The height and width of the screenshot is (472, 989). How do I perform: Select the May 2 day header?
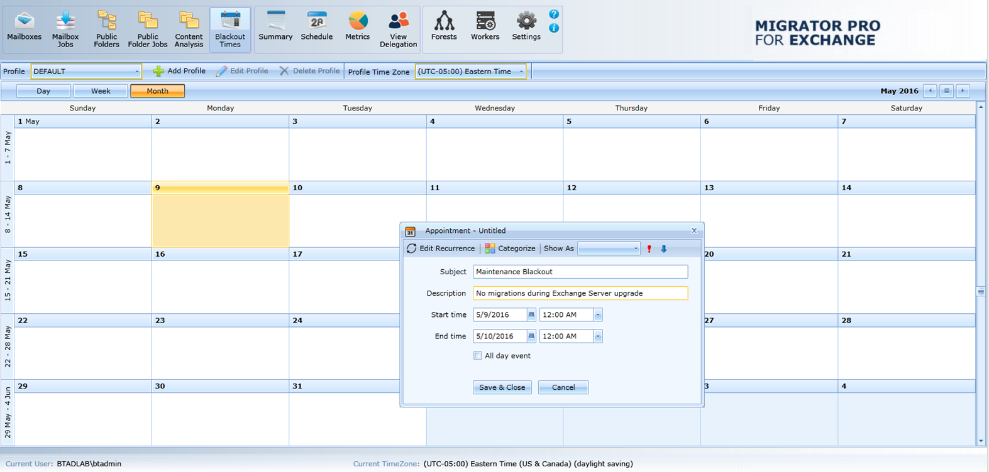[220, 121]
